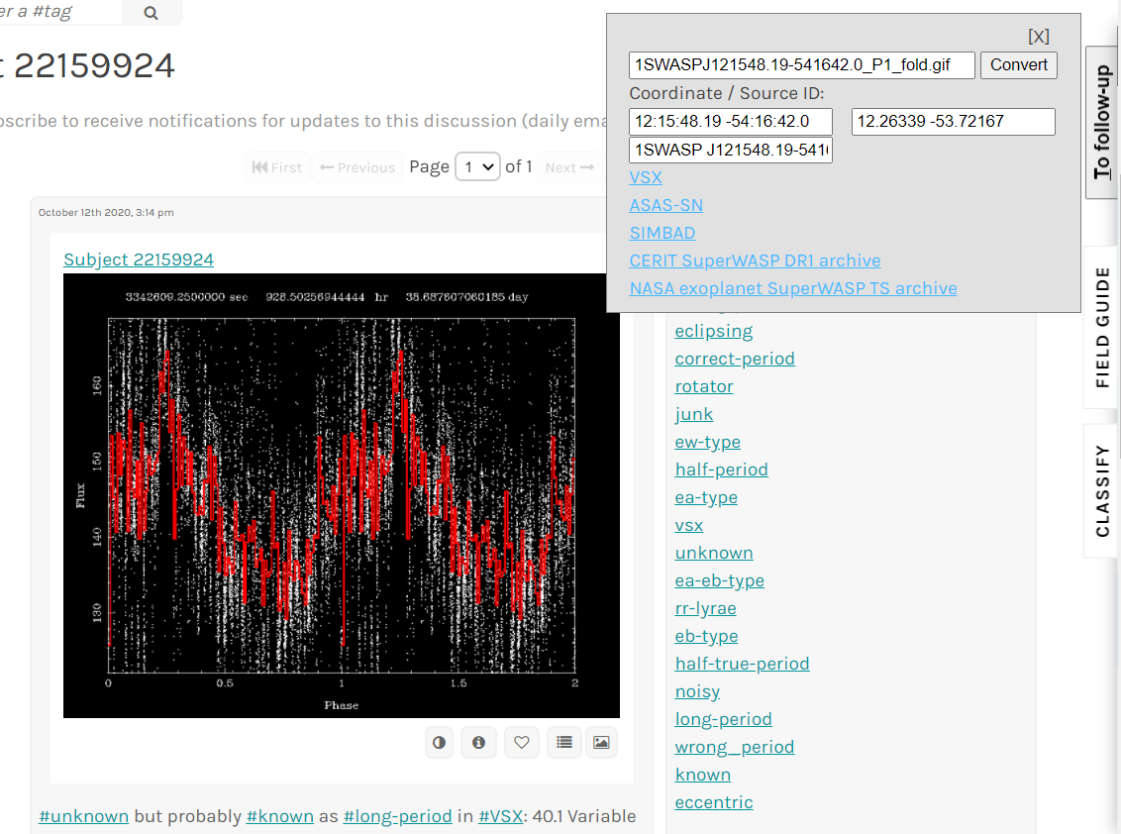Favorite the subject with heart icon

coord(522,743)
